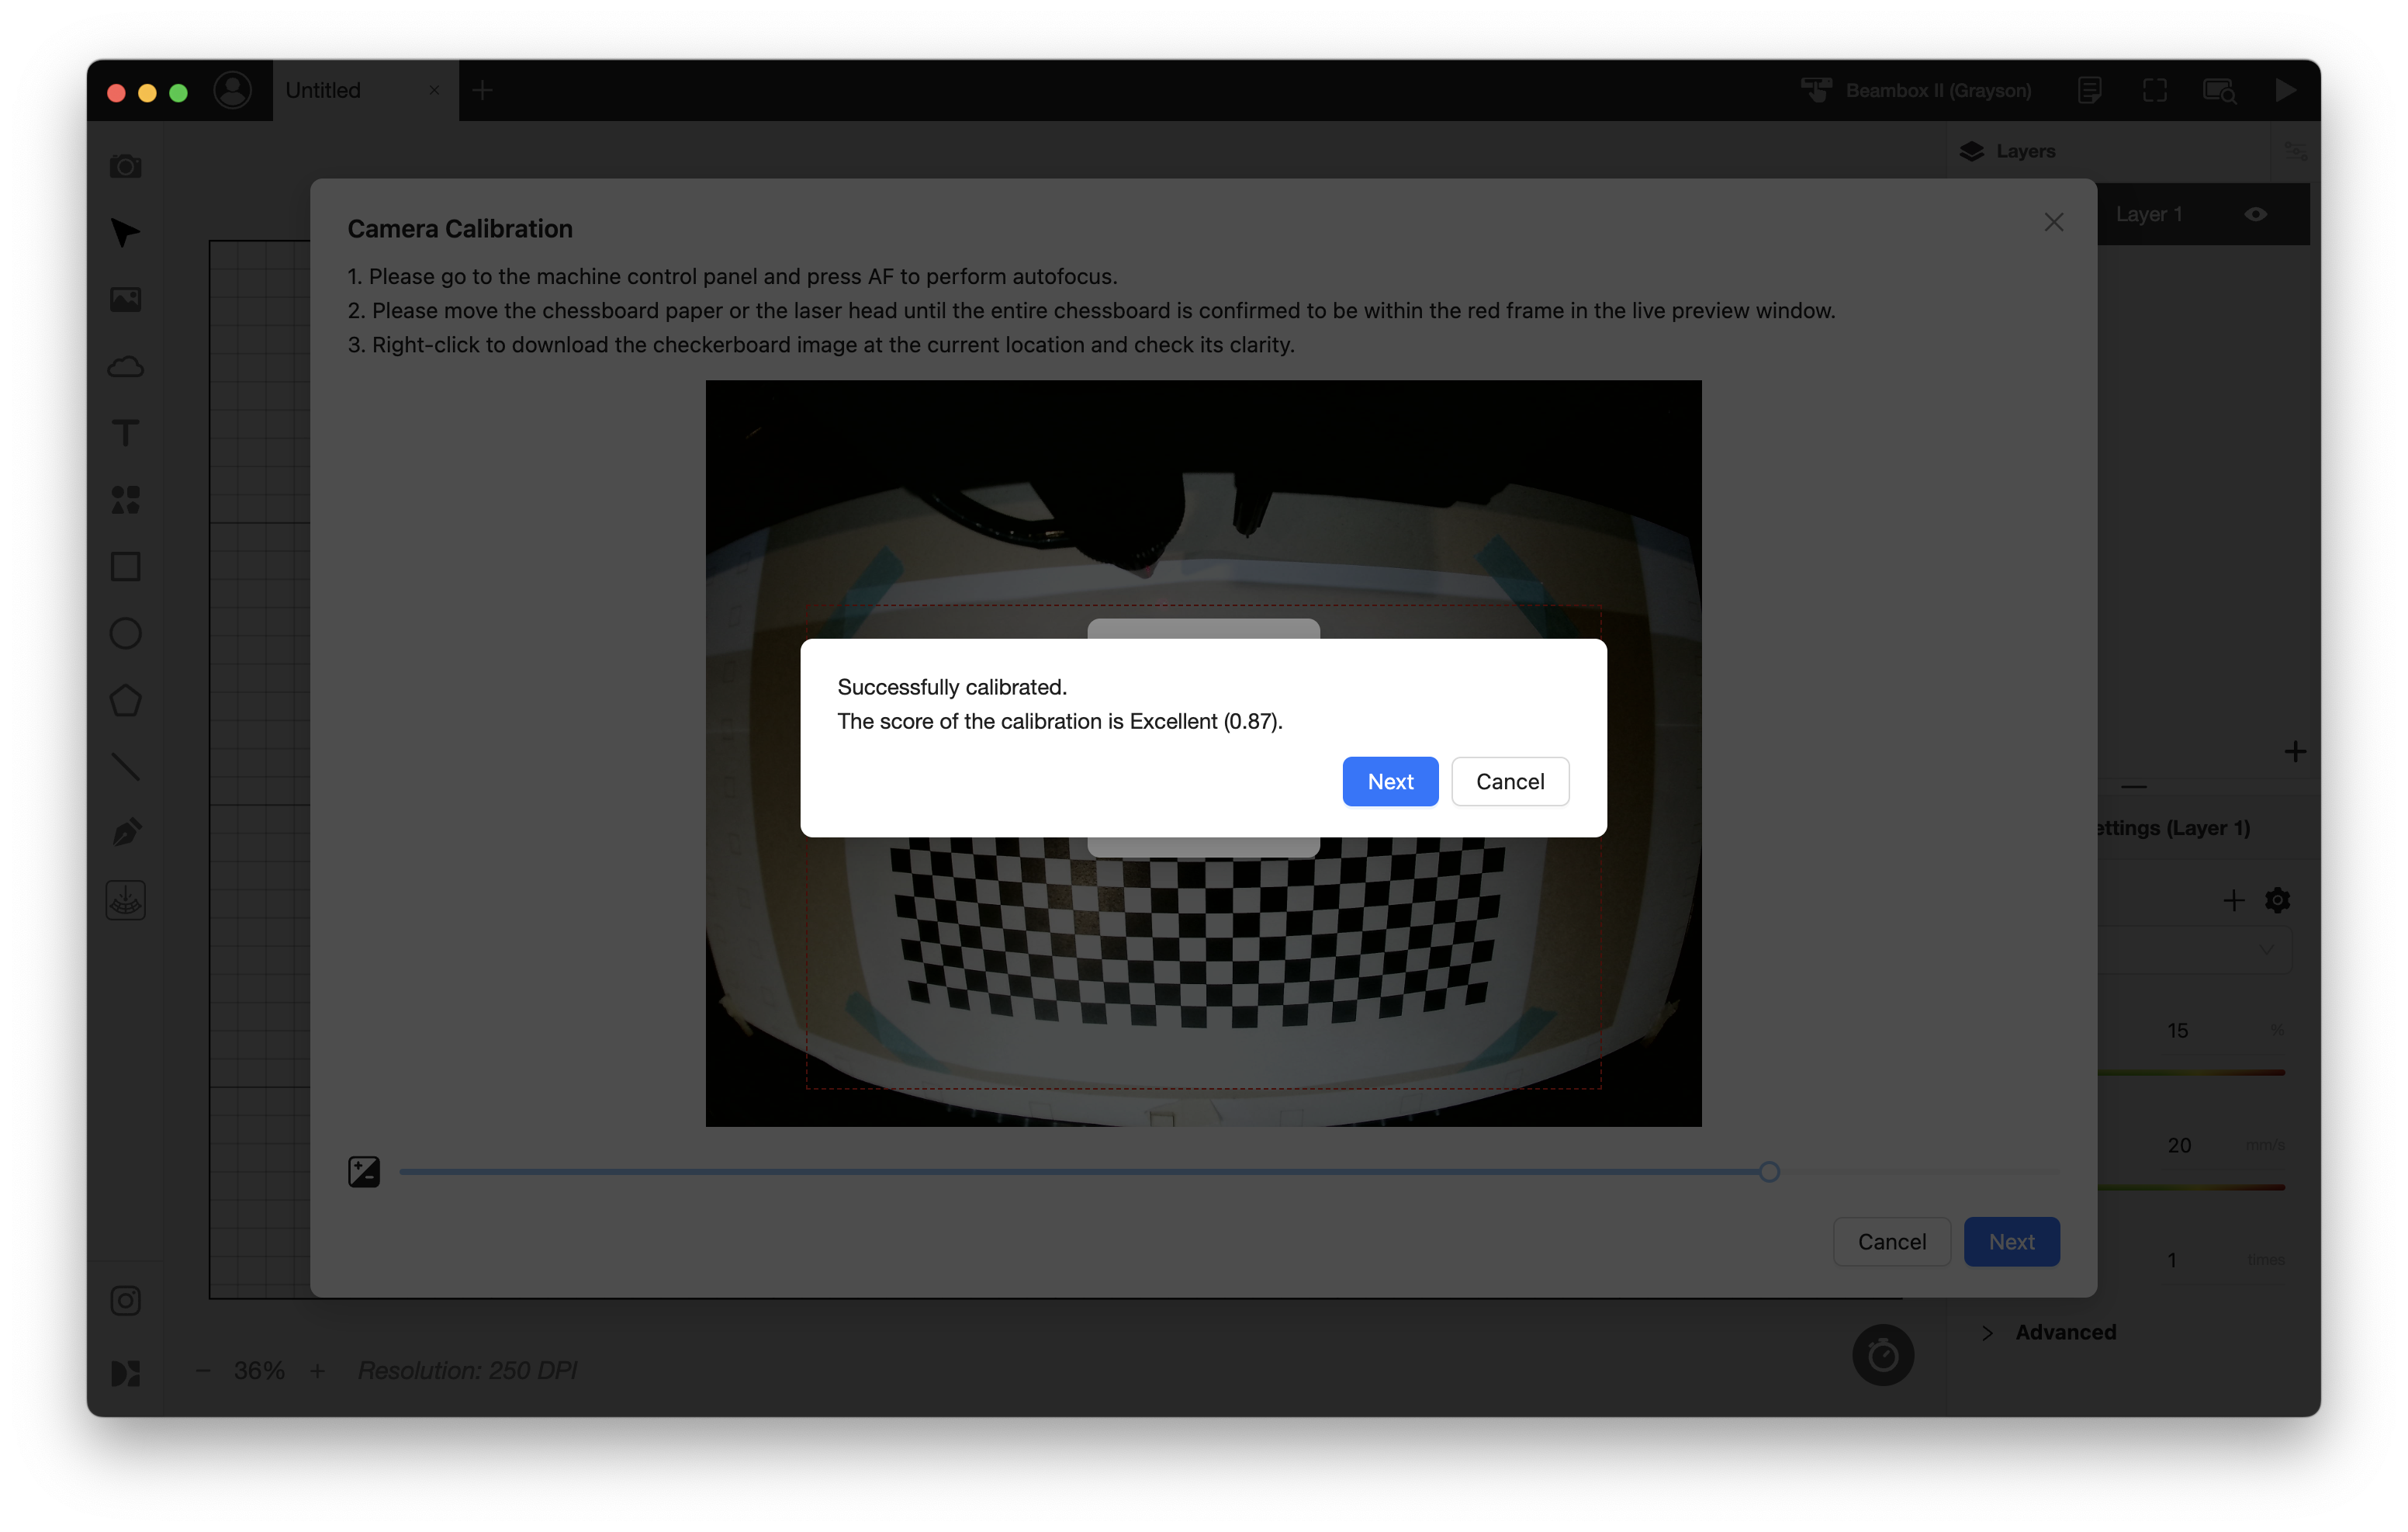Viewport: 2408px width, 1532px height.
Task: Select the Rectangle tool
Action: tap(125, 567)
